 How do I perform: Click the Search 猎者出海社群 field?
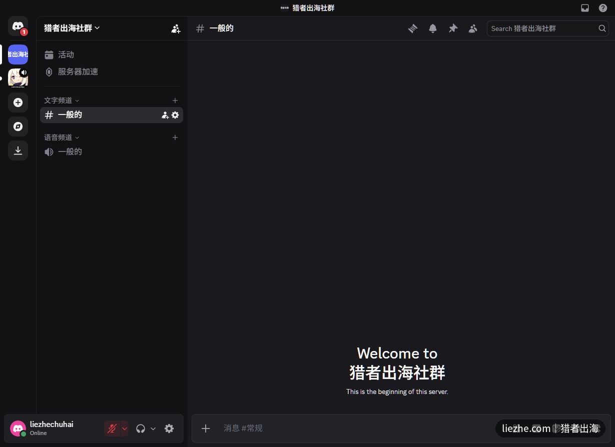(548, 28)
